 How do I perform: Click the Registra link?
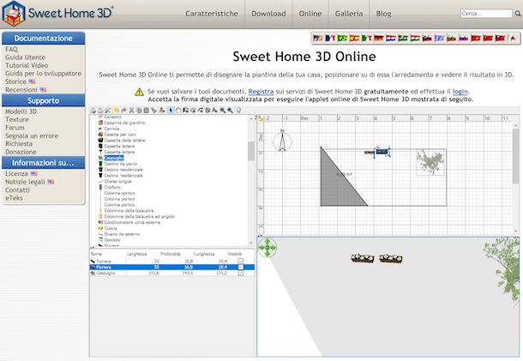click(261, 92)
